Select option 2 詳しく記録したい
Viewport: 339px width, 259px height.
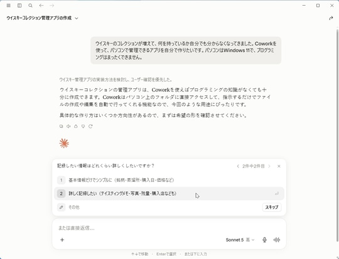tap(169, 194)
